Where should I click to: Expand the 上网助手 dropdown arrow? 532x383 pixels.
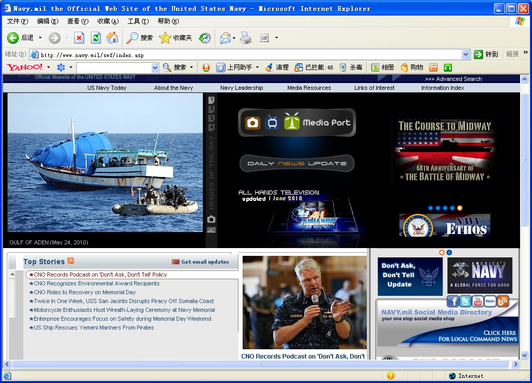click(257, 67)
